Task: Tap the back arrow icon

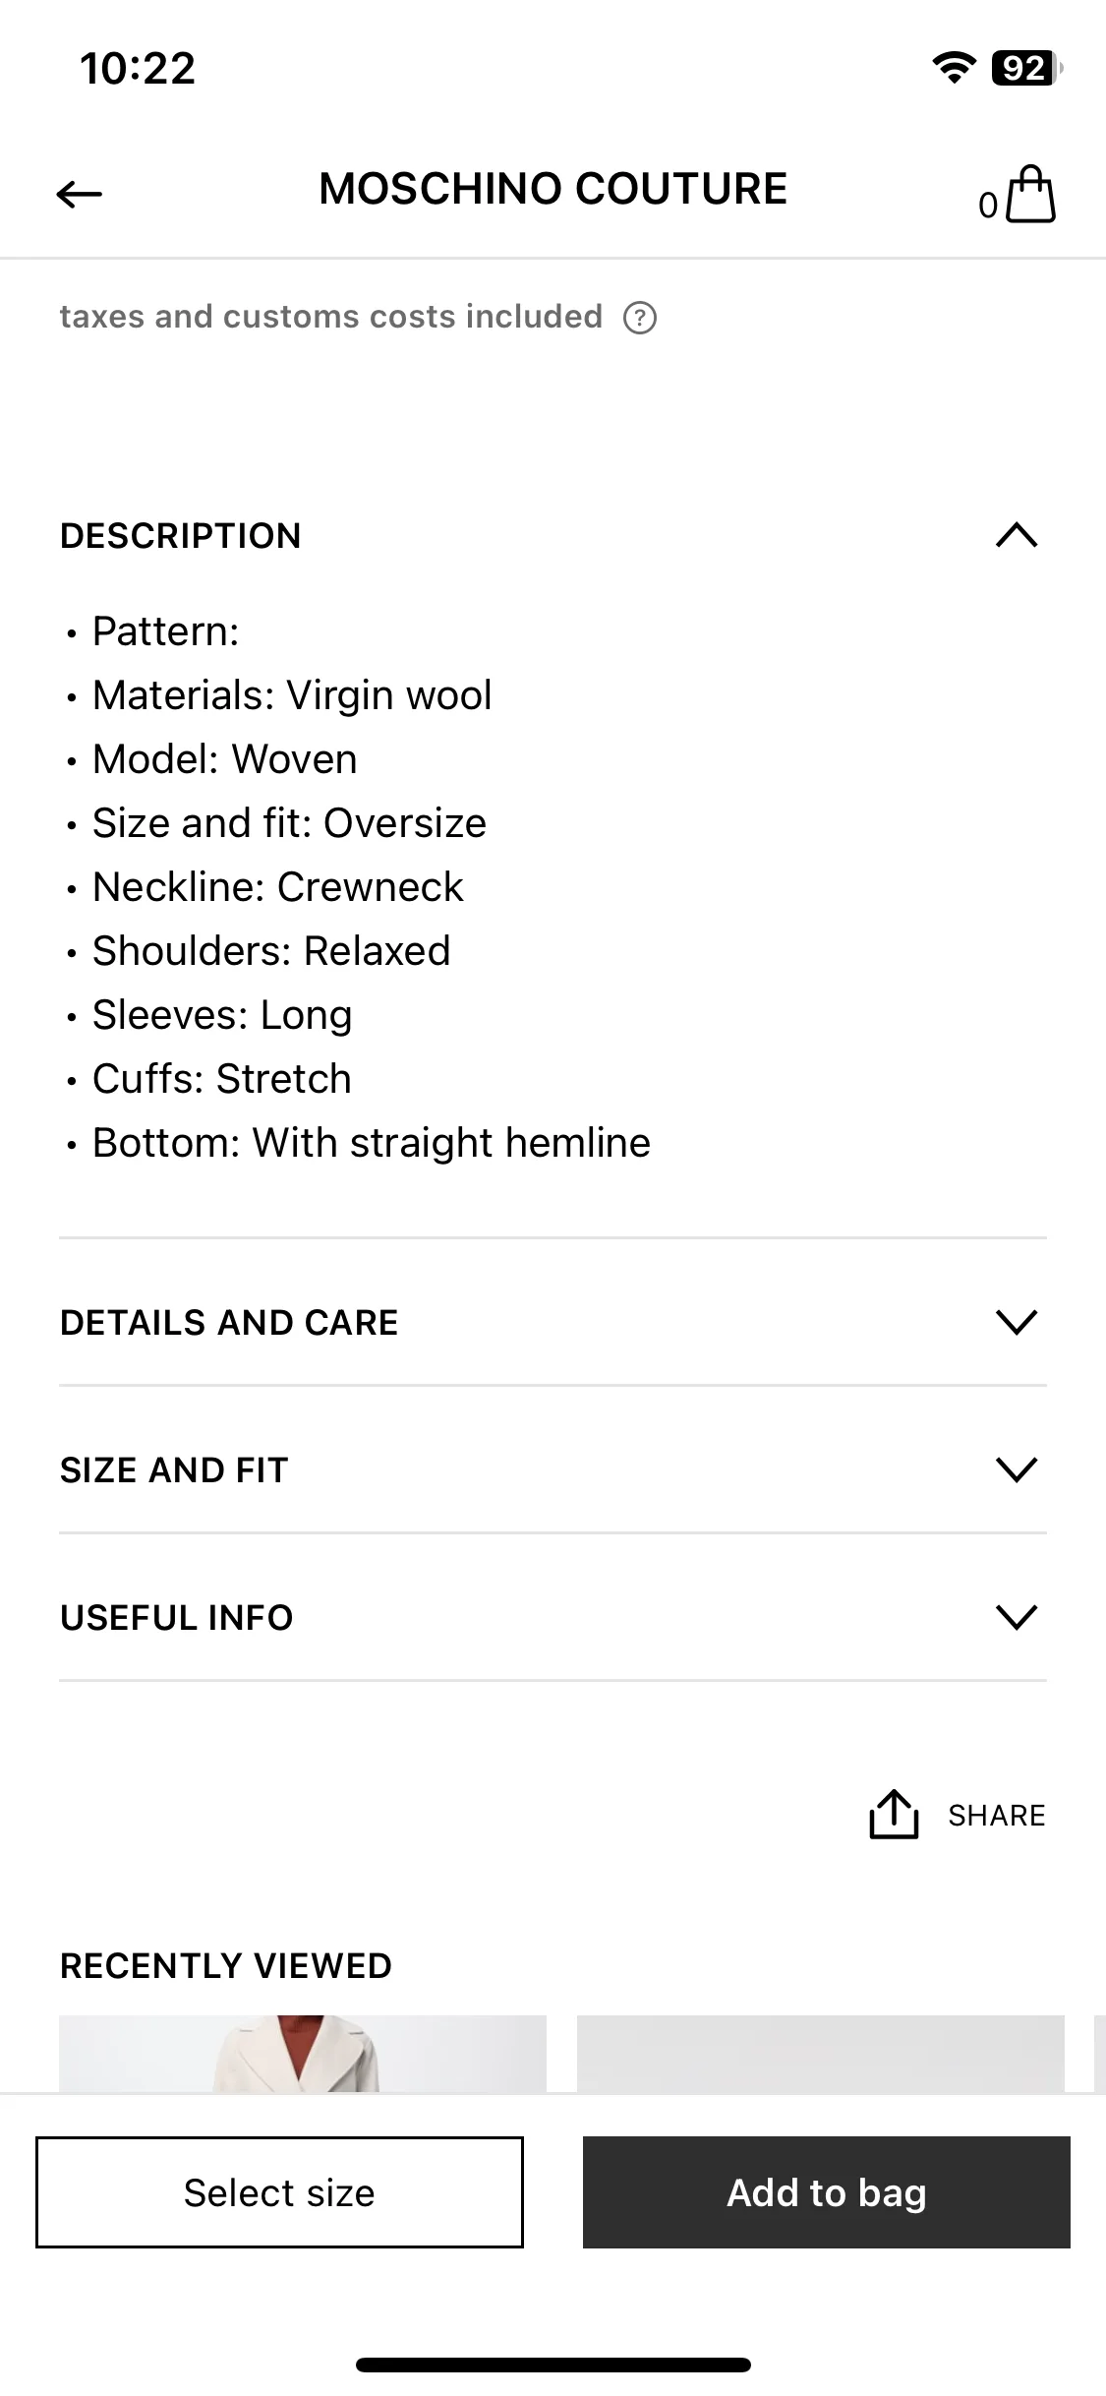Action: (x=80, y=194)
